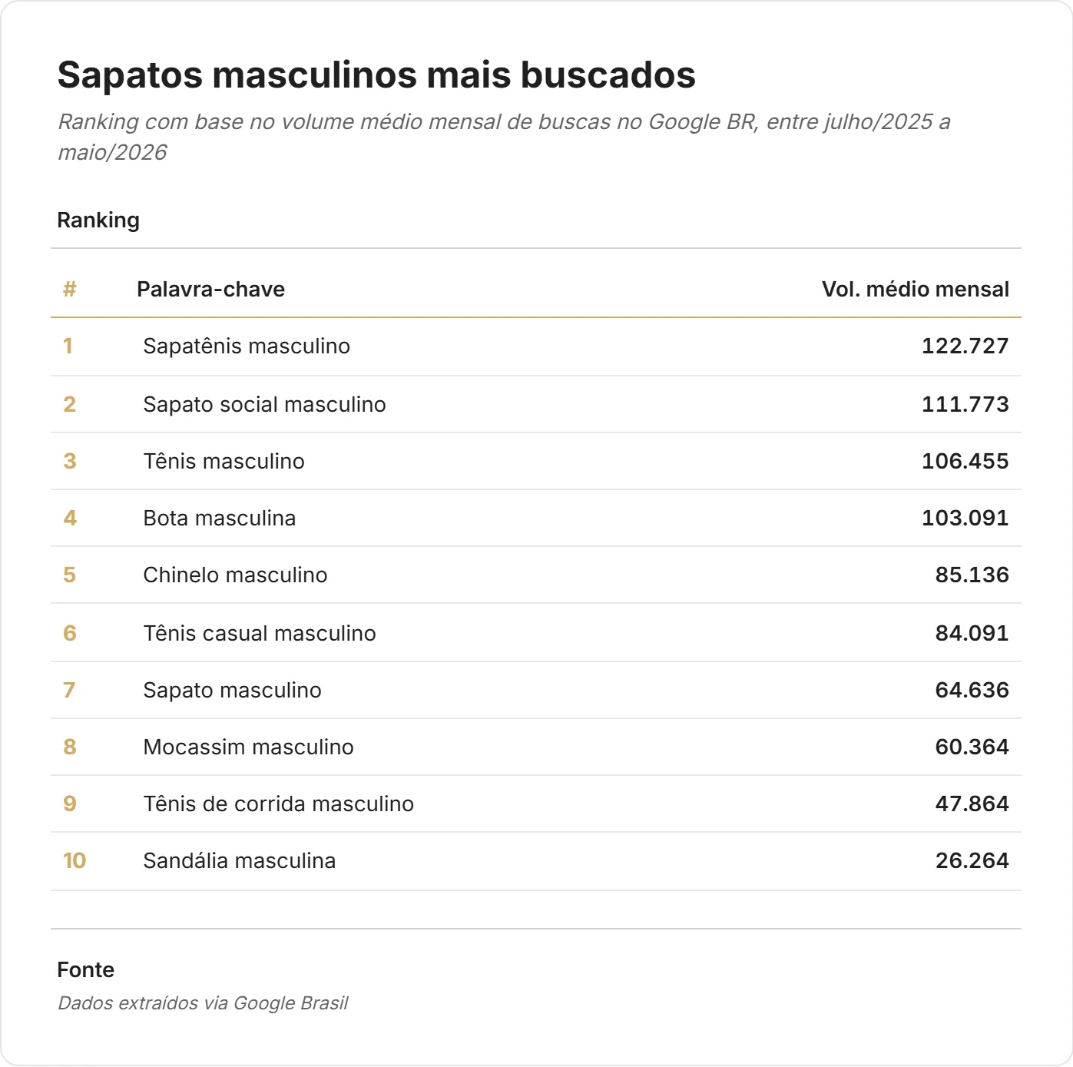Click the 122.727 search volume value
The height and width of the screenshot is (1067, 1073).
(965, 346)
